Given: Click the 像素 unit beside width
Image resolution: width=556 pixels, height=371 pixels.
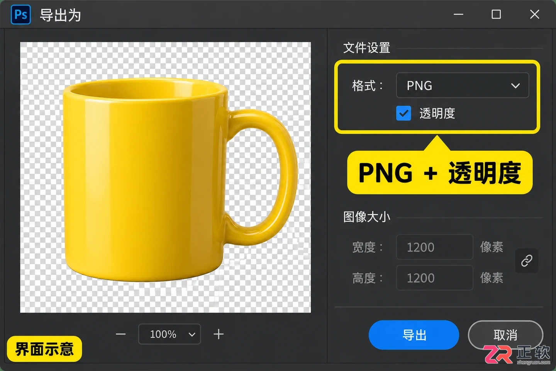Looking at the screenshot, I should 492,247.
